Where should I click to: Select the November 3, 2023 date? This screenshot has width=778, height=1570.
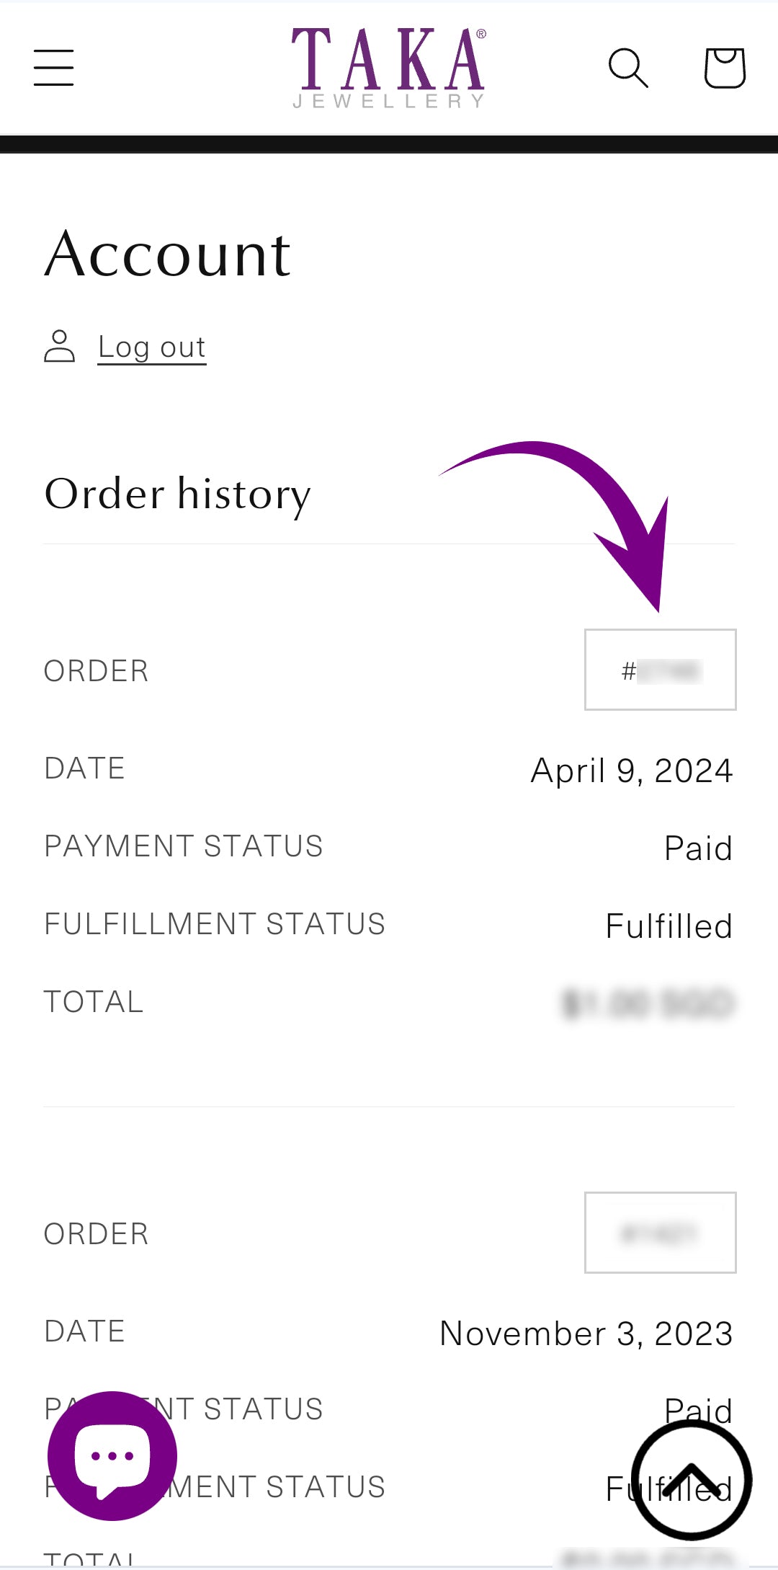(x=586, y=1334)
